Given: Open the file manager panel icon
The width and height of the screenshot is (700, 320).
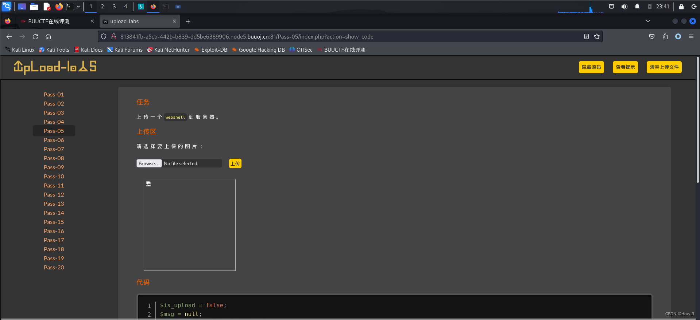Looking at the screenshot, I should (x=34, y=7).
